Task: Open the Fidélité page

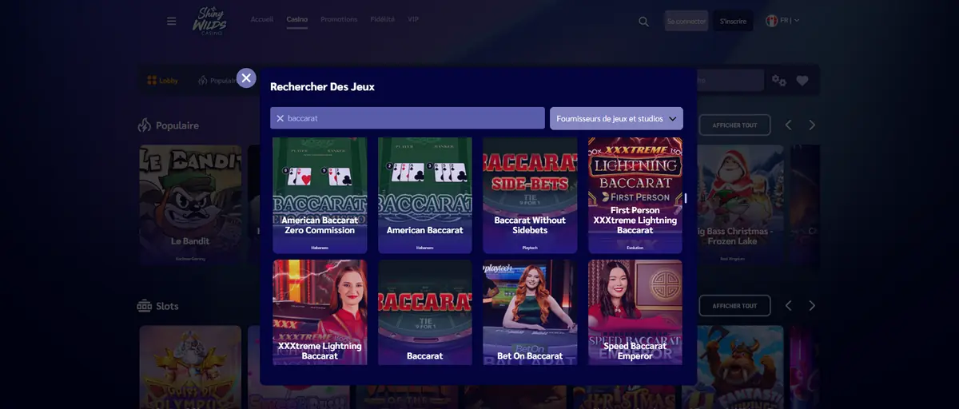Action: [x=383, y=19]
